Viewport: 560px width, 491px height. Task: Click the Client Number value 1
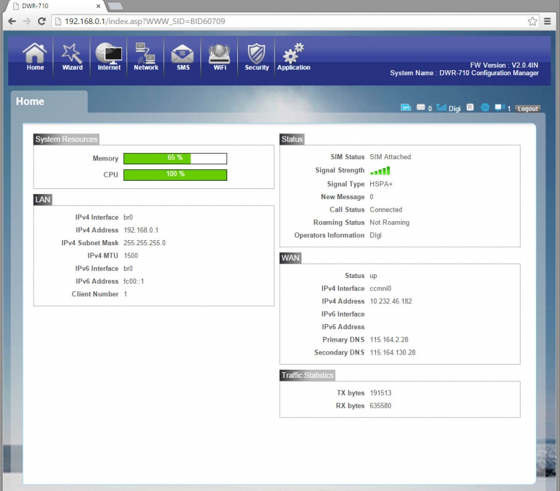(x=125, y=294)
